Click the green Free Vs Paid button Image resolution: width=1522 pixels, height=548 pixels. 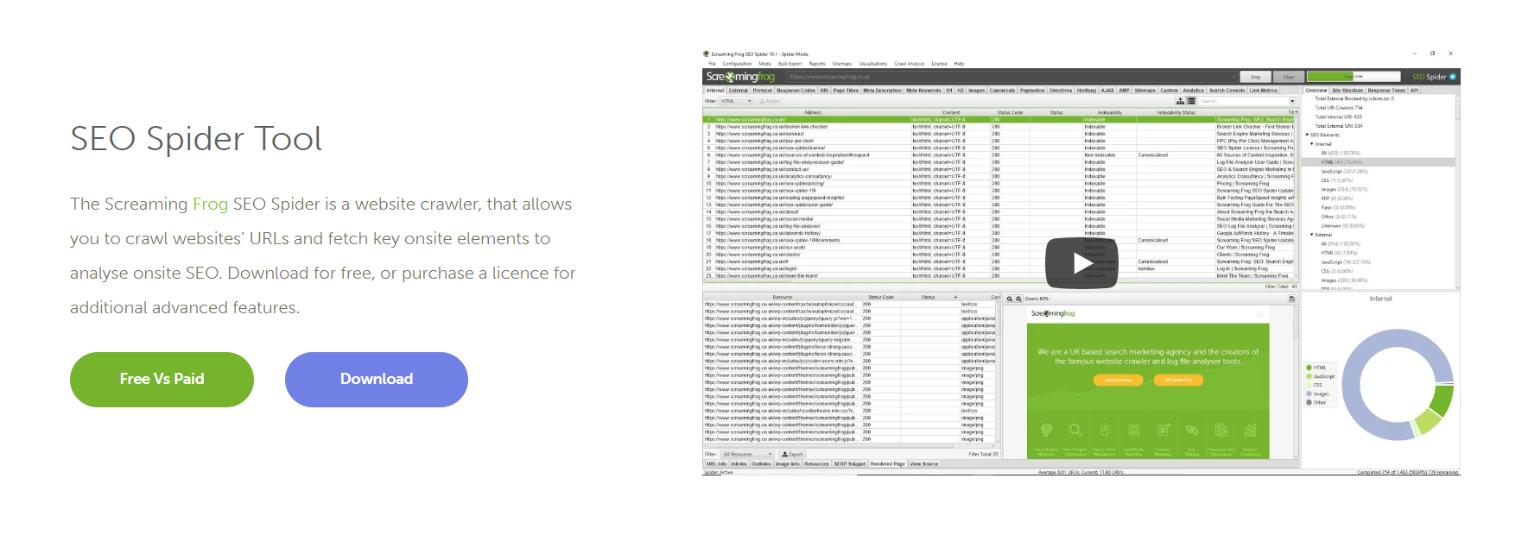[x=162, y=379]
